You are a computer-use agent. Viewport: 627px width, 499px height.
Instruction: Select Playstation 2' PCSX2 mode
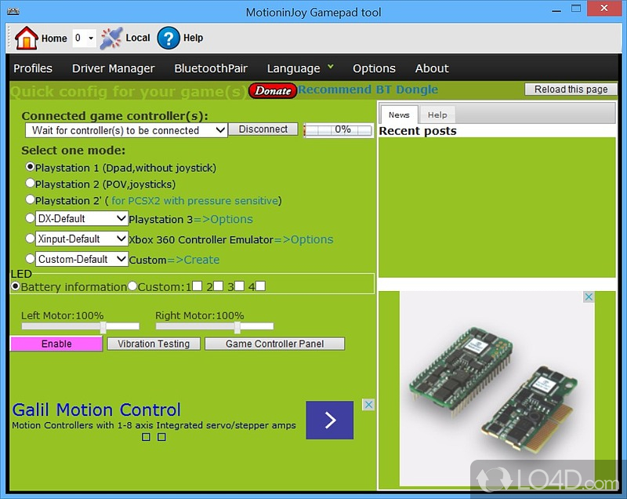coord(30,199)
